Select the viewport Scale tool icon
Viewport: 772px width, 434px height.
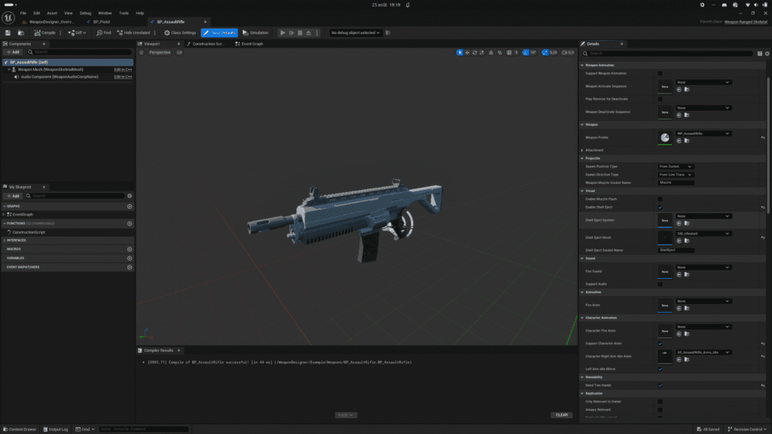482,52
